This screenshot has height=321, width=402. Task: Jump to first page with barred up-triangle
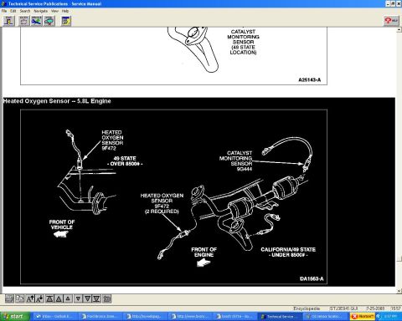tap(49, 299)
